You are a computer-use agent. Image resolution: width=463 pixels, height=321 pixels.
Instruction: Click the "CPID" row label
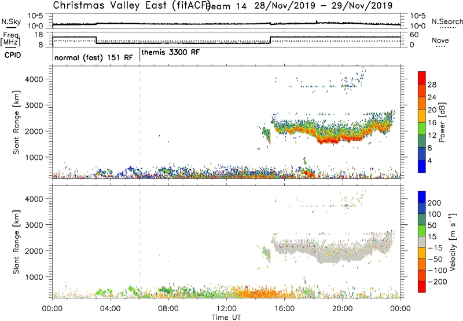point(13,55)
